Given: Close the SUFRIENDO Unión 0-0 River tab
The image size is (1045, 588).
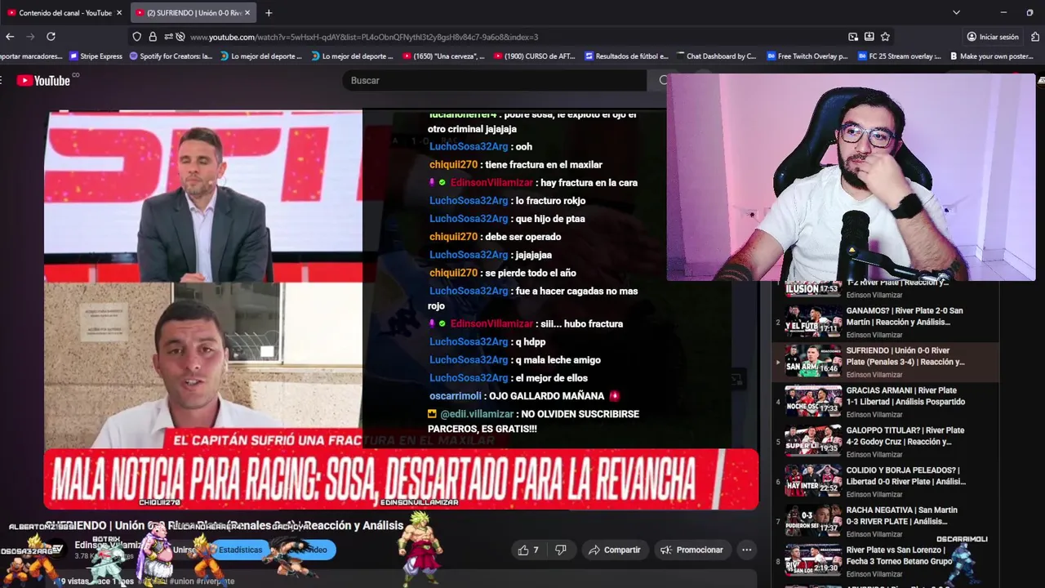Looking at the screenshot, I should pos(247,13).
